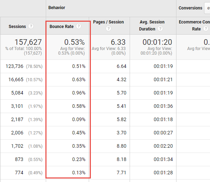Select pages per session cell 6.64
Viewport: 210px width, 182px height.
pos(122,66)
